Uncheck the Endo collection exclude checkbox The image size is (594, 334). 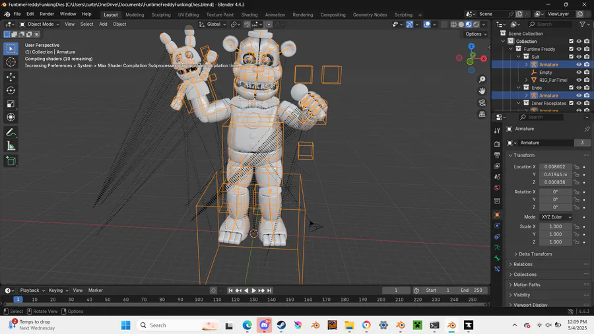click(572, 88)
